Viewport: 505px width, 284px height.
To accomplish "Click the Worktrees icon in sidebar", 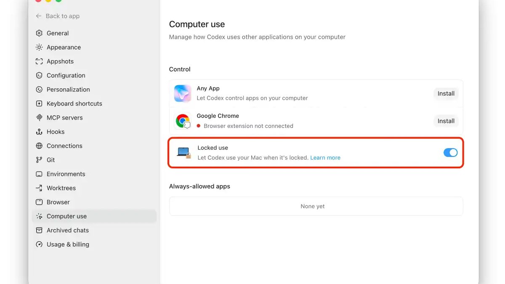I will click(39, 188).
